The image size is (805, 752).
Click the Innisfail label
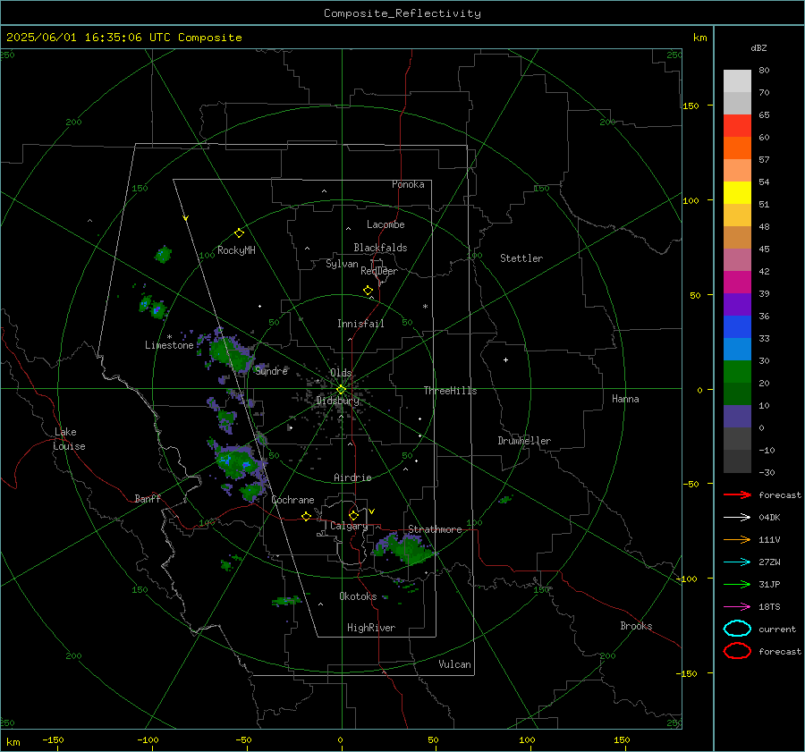pyautogui.click(x=360, y=324)
